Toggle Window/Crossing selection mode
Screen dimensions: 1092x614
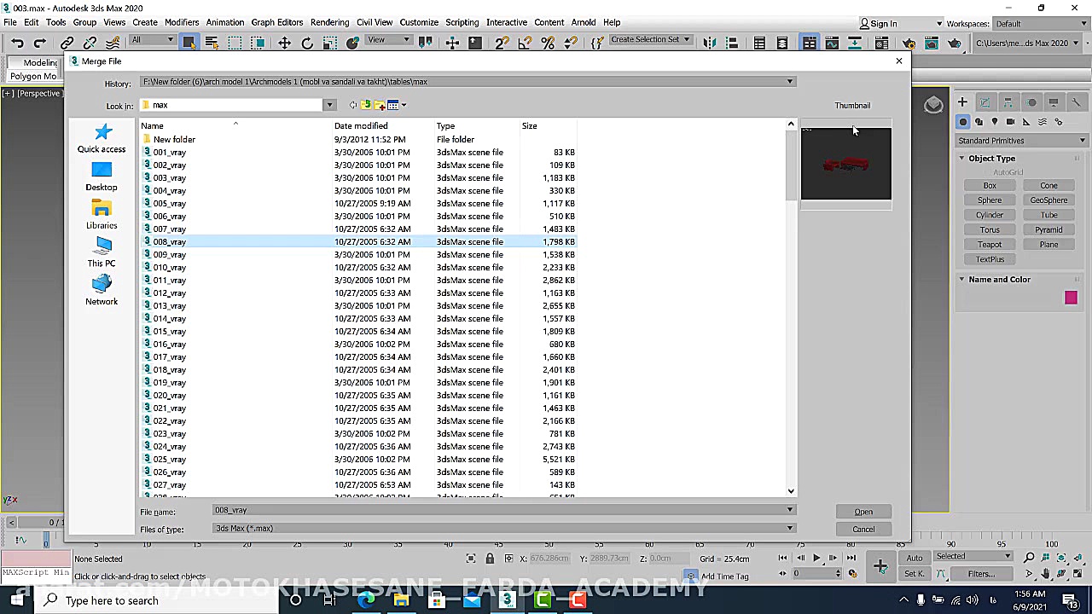257,43
